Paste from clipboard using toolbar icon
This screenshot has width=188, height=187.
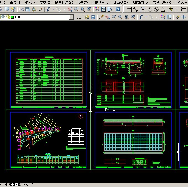(x=34, y=9)
